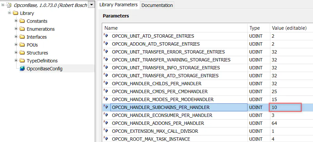The width and height of the screenshot is (313, 142).
Task: Expand the Constants tree node
Action: coord(16,21)
